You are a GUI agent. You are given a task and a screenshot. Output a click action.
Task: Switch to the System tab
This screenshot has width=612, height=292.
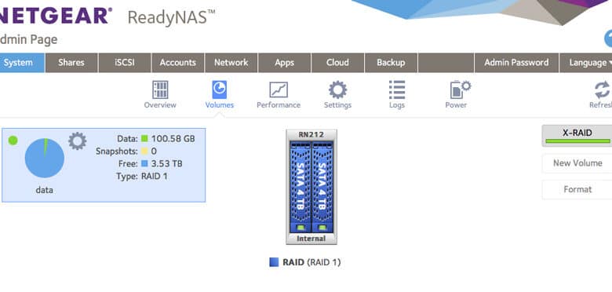21,63
